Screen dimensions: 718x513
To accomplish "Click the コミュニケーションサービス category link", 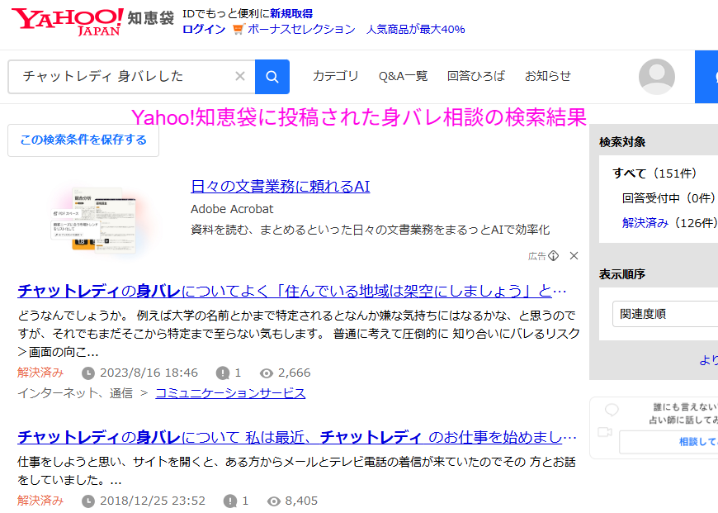I will coord(230,393).
